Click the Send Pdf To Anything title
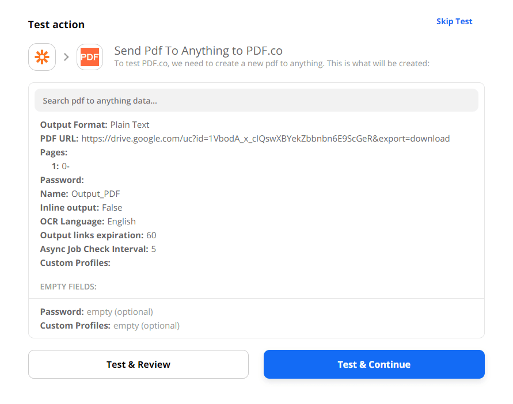The width and height of the screenshot is (513, 404). pyautogui.click(x=199, y=51)
